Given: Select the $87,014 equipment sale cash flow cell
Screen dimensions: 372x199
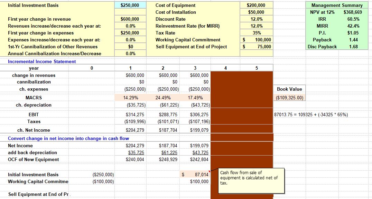Looking at the screenshot, I should pos(195,175).
